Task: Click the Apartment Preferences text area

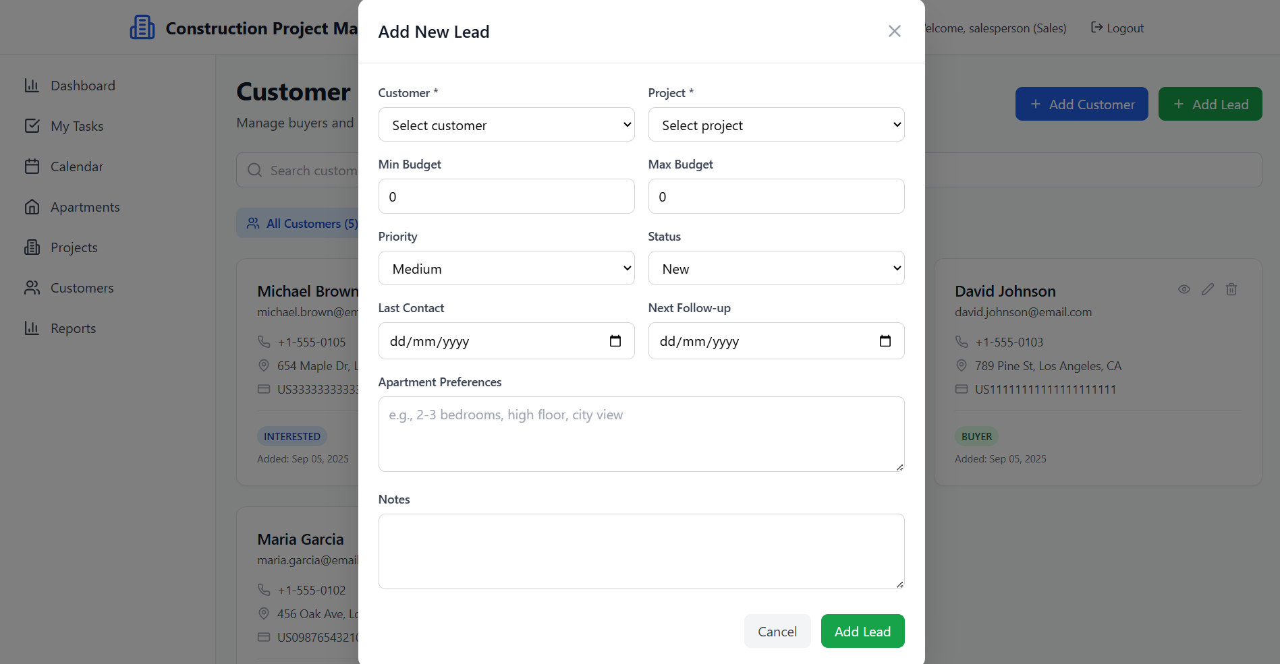Action: click(641, 434)
